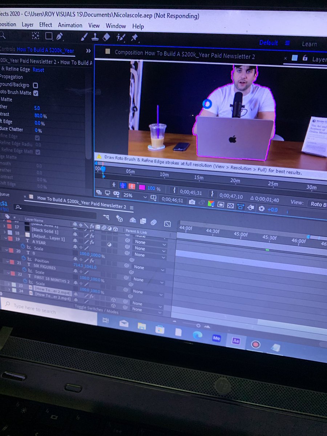Viewport: 327px width, 436px height.
Task: Show hidden panel tabs with double-arrow
Action: (88, 51)
